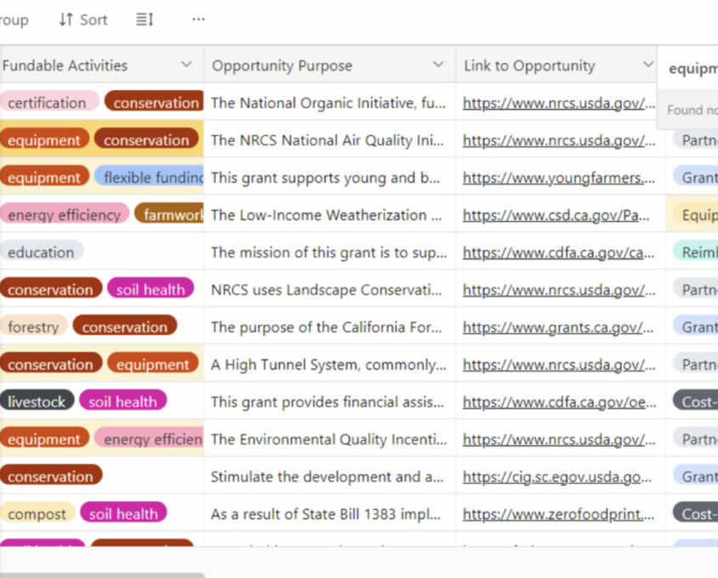This screenshot has height=578, width=718.
Task: Select the forestry tag
Action: coord(33,327)
